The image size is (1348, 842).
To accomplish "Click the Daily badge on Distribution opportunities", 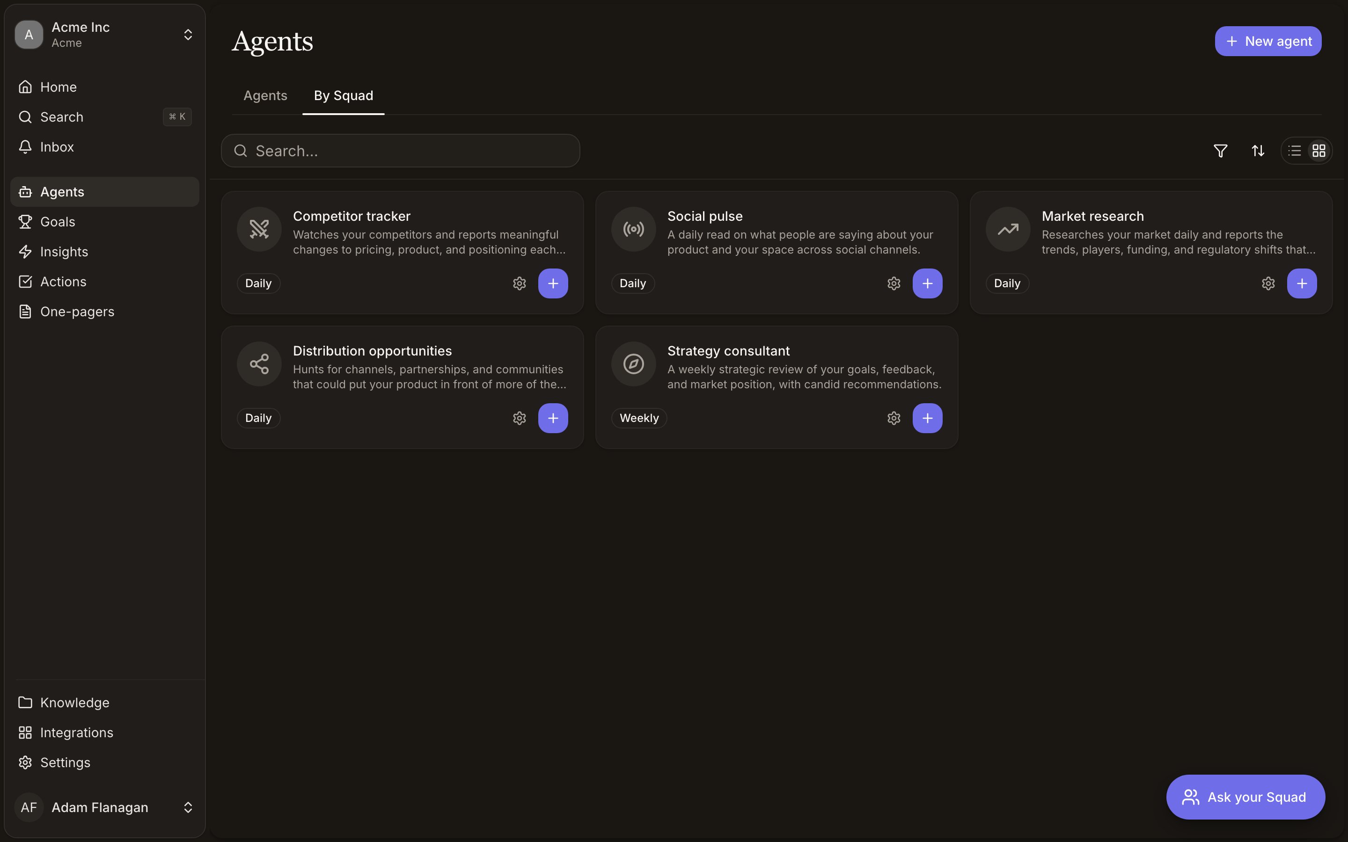I will 258,418.
